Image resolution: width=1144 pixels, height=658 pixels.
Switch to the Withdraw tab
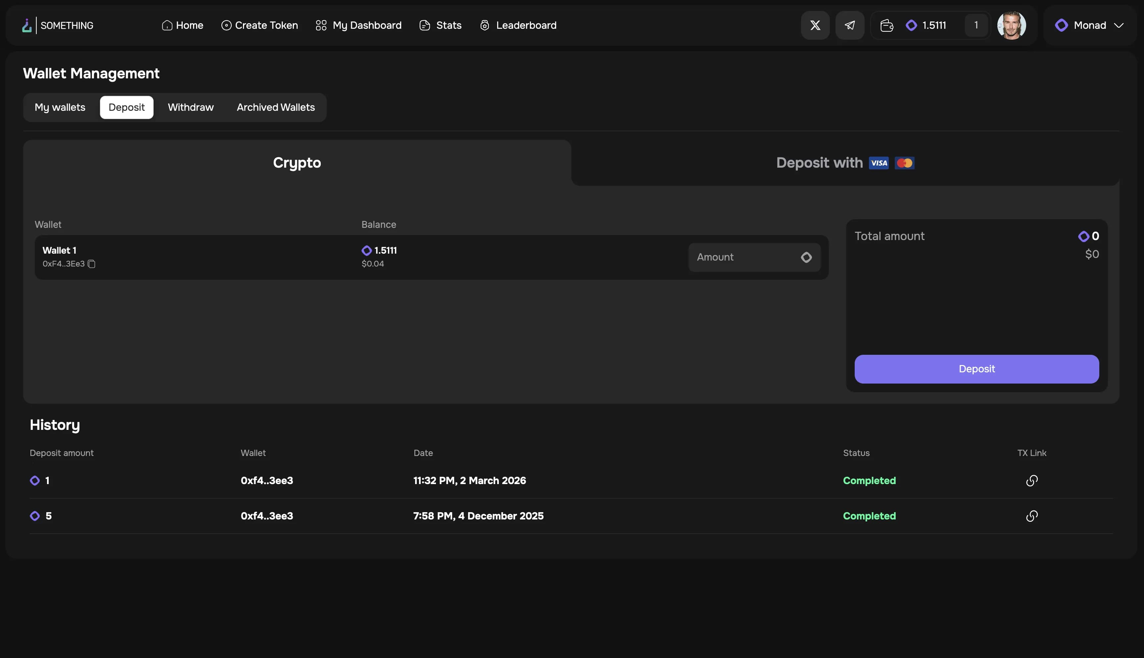tap(190, 107)
